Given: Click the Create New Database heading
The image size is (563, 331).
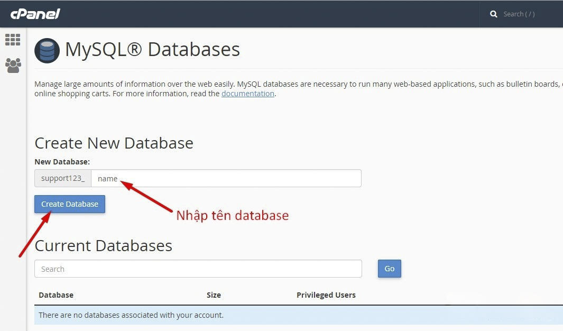Looking at the screenshot, I should click(x=114, y=143).
